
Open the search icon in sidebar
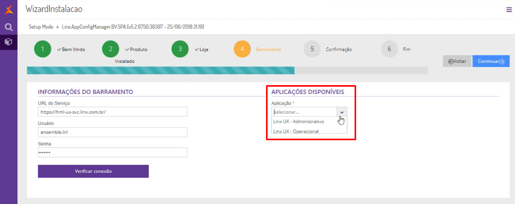(x=9, y=27)
